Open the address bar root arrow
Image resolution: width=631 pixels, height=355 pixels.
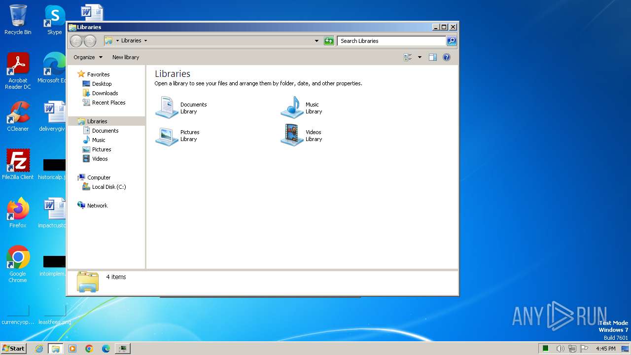tap(117, 41)
